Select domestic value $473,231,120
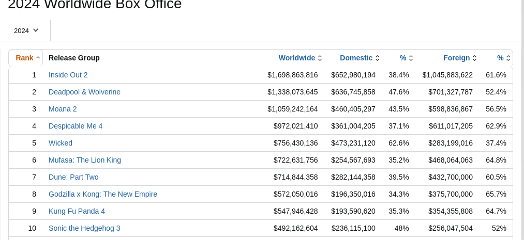This screenshot has width=524, height=240. click(x=353, y=143)
